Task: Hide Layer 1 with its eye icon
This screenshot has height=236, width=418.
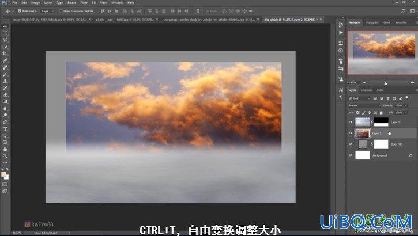Action: (x=351, y=122)
